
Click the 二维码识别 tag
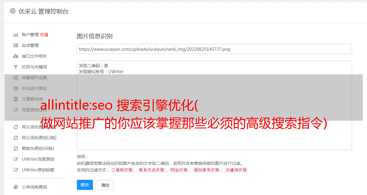(x=122, y=170)
